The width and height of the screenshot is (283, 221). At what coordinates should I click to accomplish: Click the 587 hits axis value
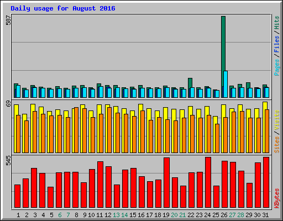point(8,20)
